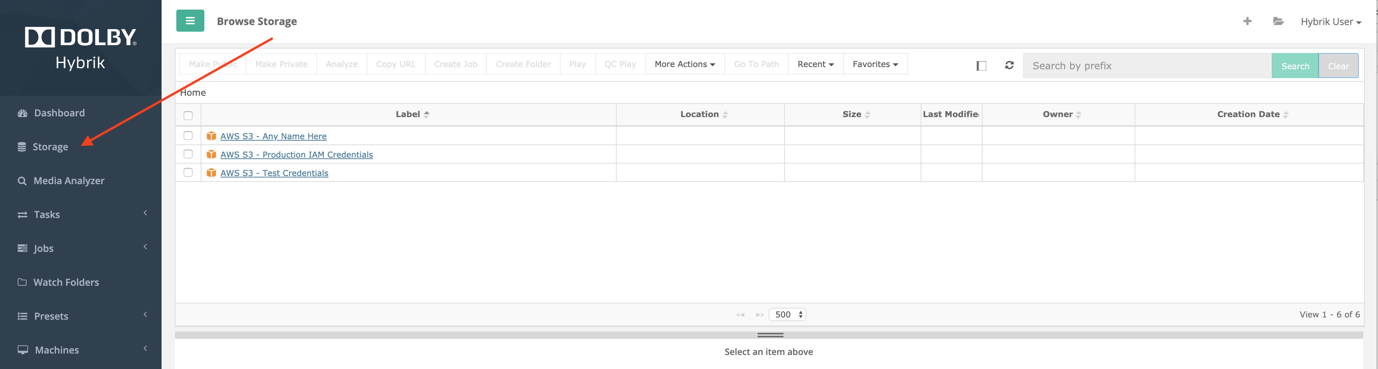Check the AWS S3 - Test Credentials row
The image size is (1378, 369).
pos(188,172)
